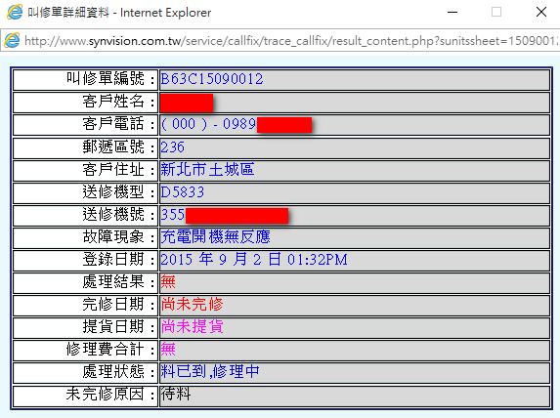Click the Internet Explorer logo in title bar
Screen dimensions: 560x418
tap(15, 12)
